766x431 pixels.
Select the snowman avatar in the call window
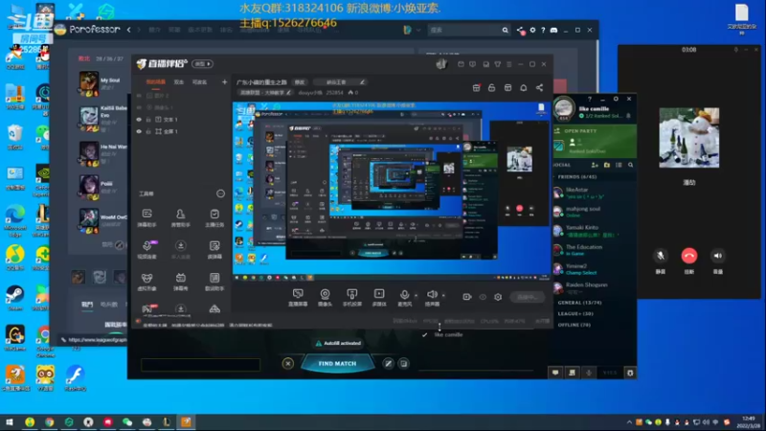pyautogui.click(x=688, y=138)
